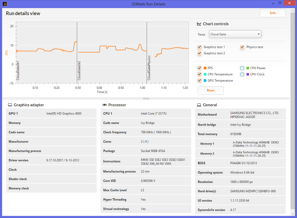This screenshot has width=297, height=218.
Task: Click the Manufacturing process value 22 nm
Action: [145, 171]
